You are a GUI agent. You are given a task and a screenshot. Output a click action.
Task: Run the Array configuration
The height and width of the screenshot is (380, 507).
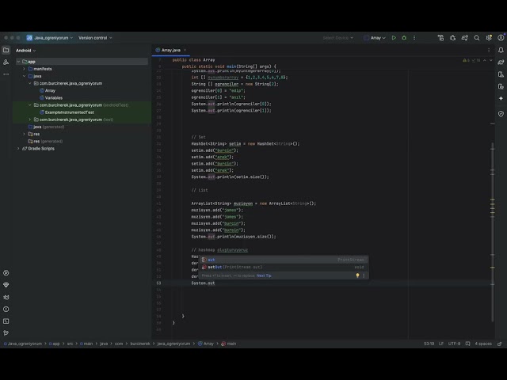tap(394, 38)
